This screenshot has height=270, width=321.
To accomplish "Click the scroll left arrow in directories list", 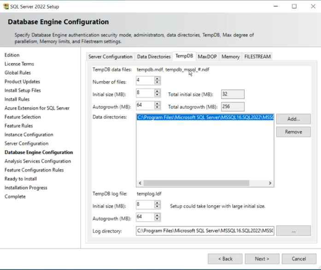I will [x=140, y=183].
